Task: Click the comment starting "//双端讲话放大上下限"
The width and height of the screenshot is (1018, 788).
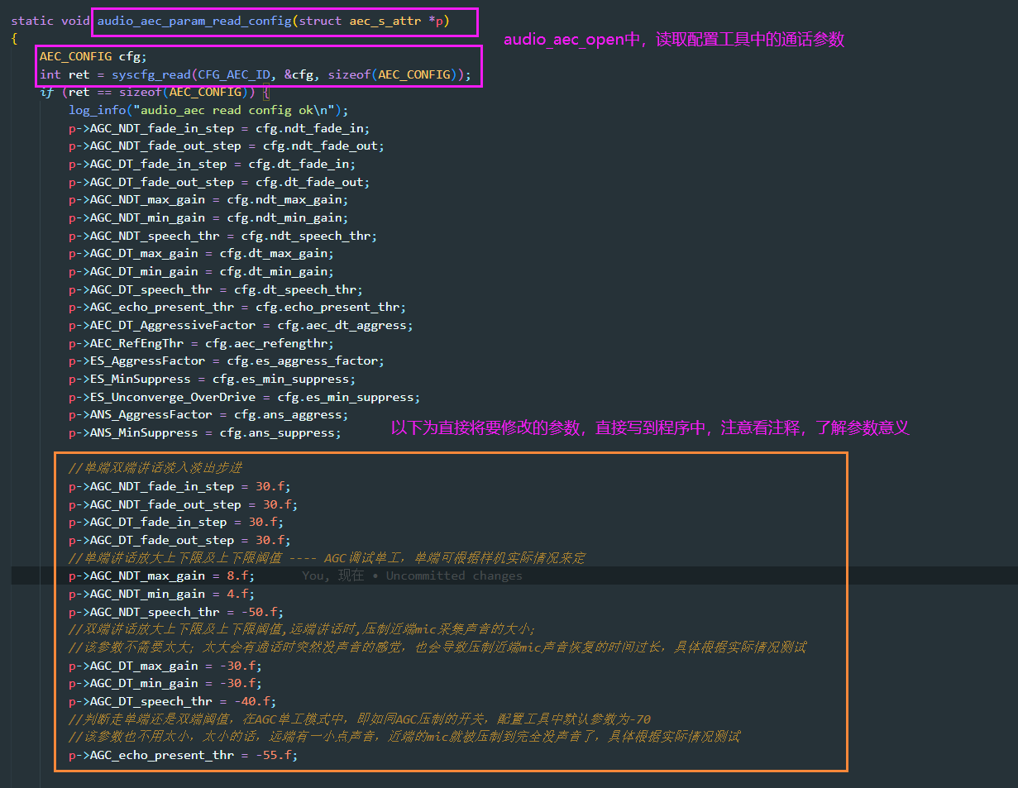Action: 302,629
